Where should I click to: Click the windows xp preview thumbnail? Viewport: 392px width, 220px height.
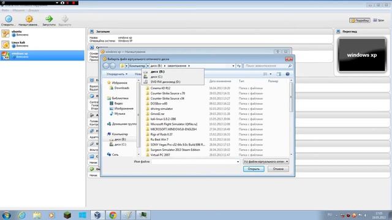[362, 55]
